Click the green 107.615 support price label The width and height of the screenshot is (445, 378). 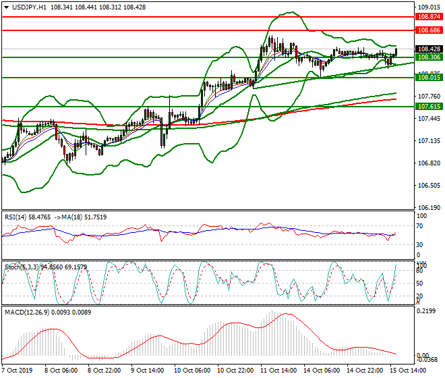click(x=429, y=107)
